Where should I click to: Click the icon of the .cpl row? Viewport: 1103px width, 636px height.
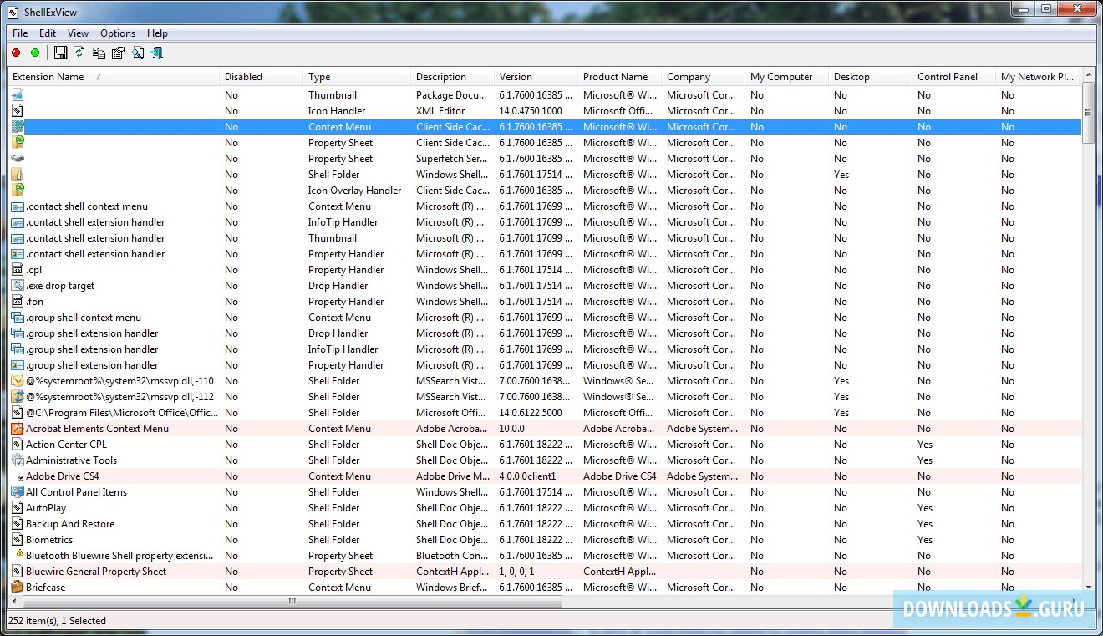pyautogui.click(x=17, y=270)
